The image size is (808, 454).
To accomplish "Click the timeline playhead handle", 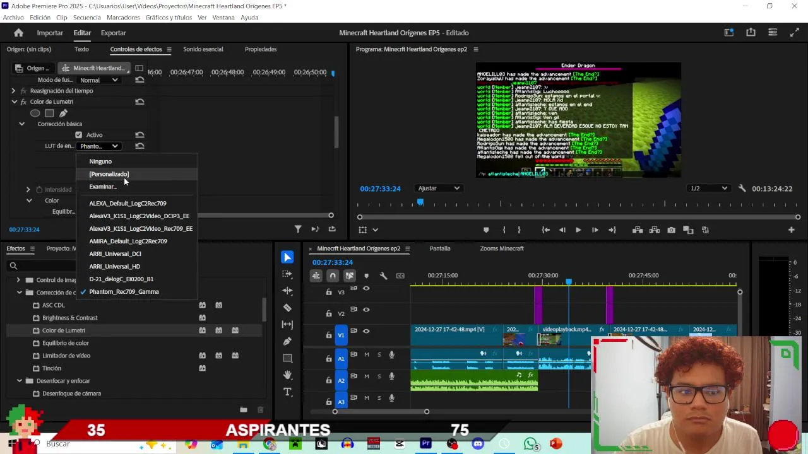I will (x=569, y=282).
